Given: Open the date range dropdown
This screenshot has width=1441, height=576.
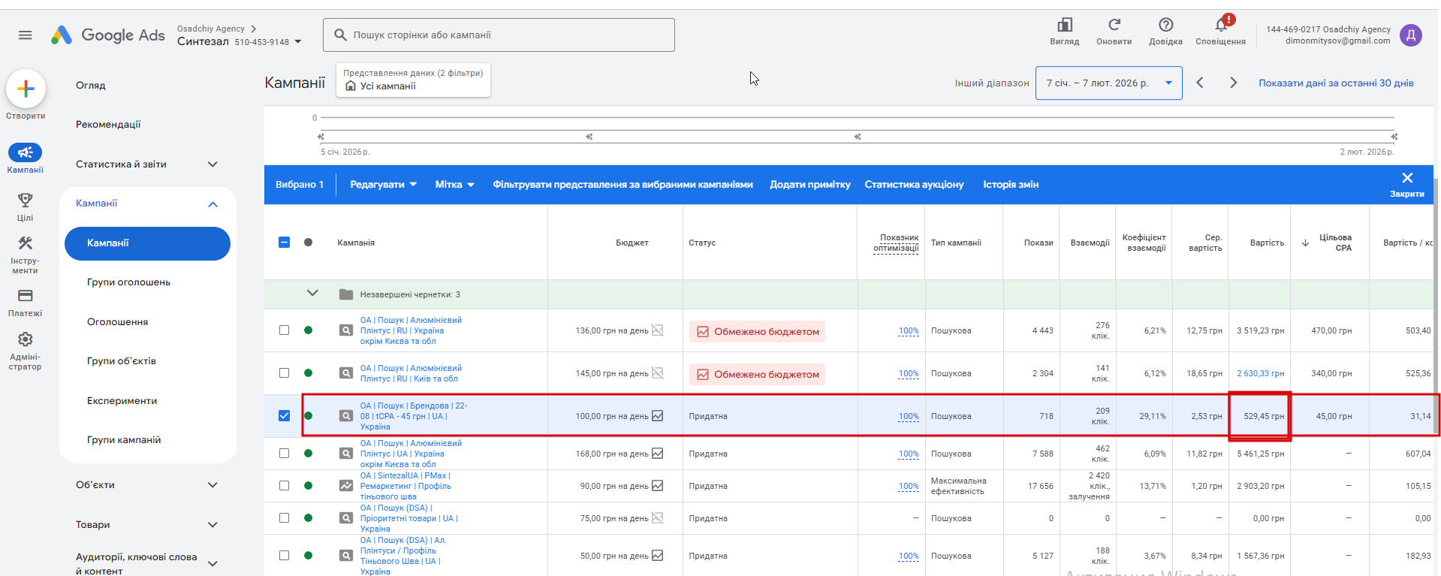Looking at the screenshot, I should [1108, 83].
